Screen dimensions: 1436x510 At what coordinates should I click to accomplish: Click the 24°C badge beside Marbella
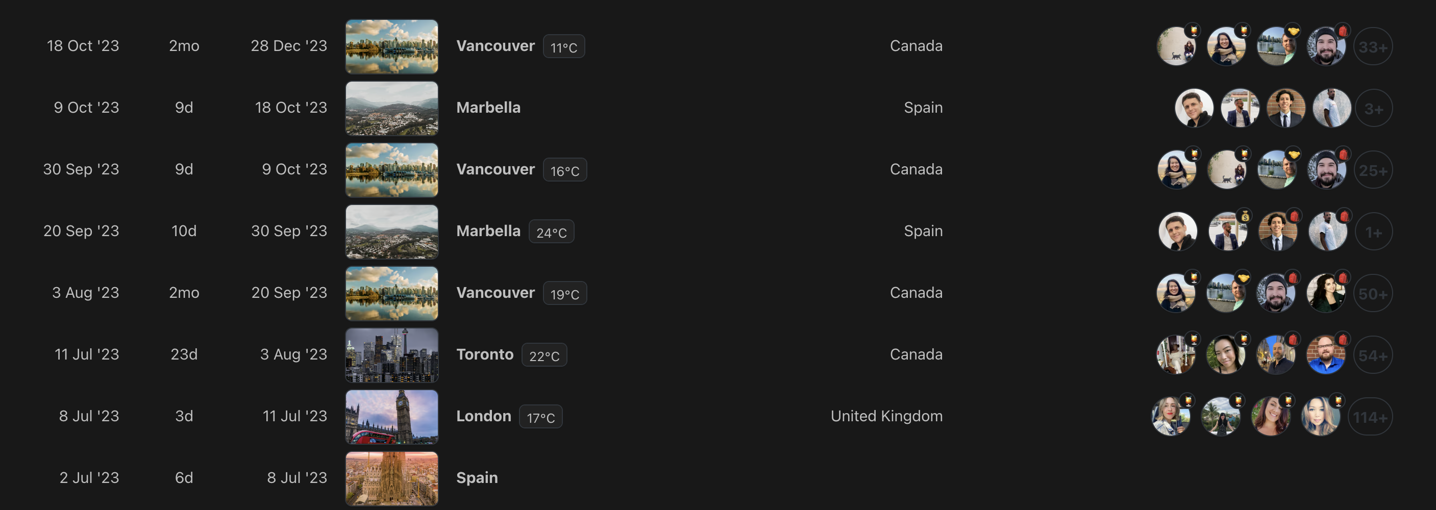click(551, 233)
